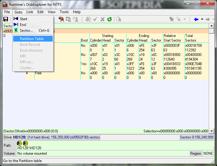Open the Tools menu
This screenshot has width=217, height=166.
pos(64,12)
